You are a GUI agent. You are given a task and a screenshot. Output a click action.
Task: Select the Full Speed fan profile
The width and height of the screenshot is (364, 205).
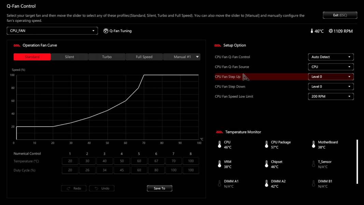click(144, 57)
